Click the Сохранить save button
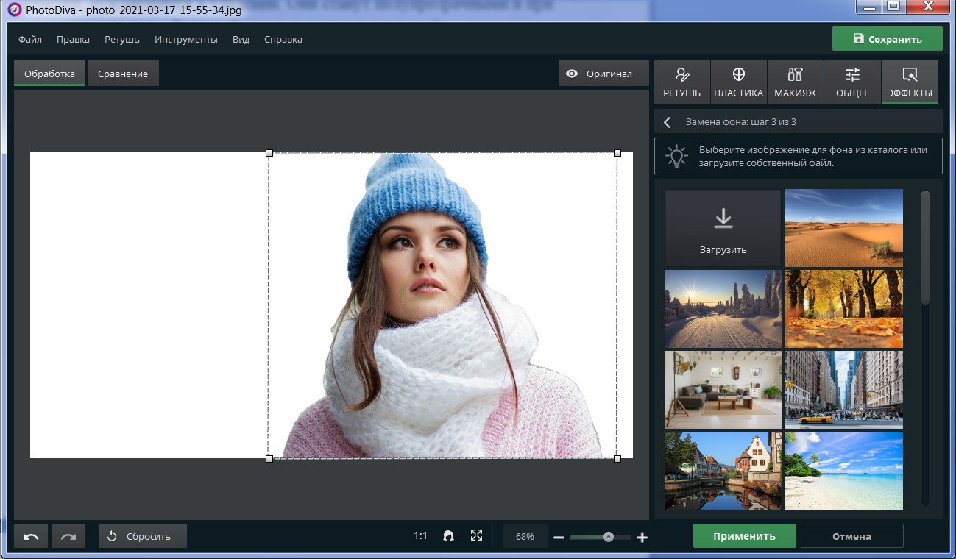956x559 pixels. 887,39
